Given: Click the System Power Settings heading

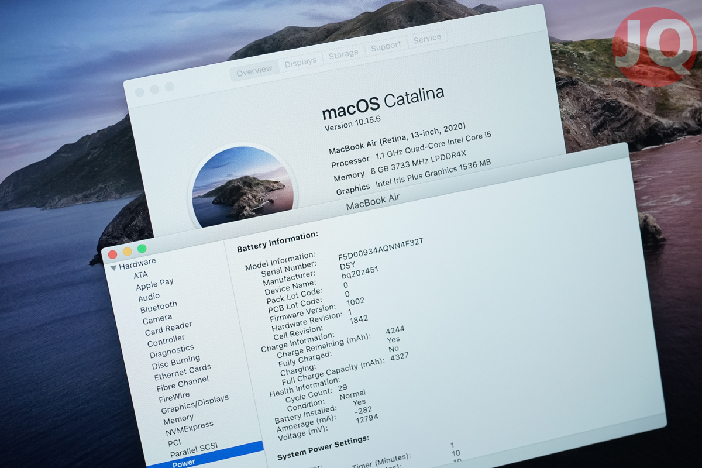Looking at the screenshot, I should click(323, 447).
